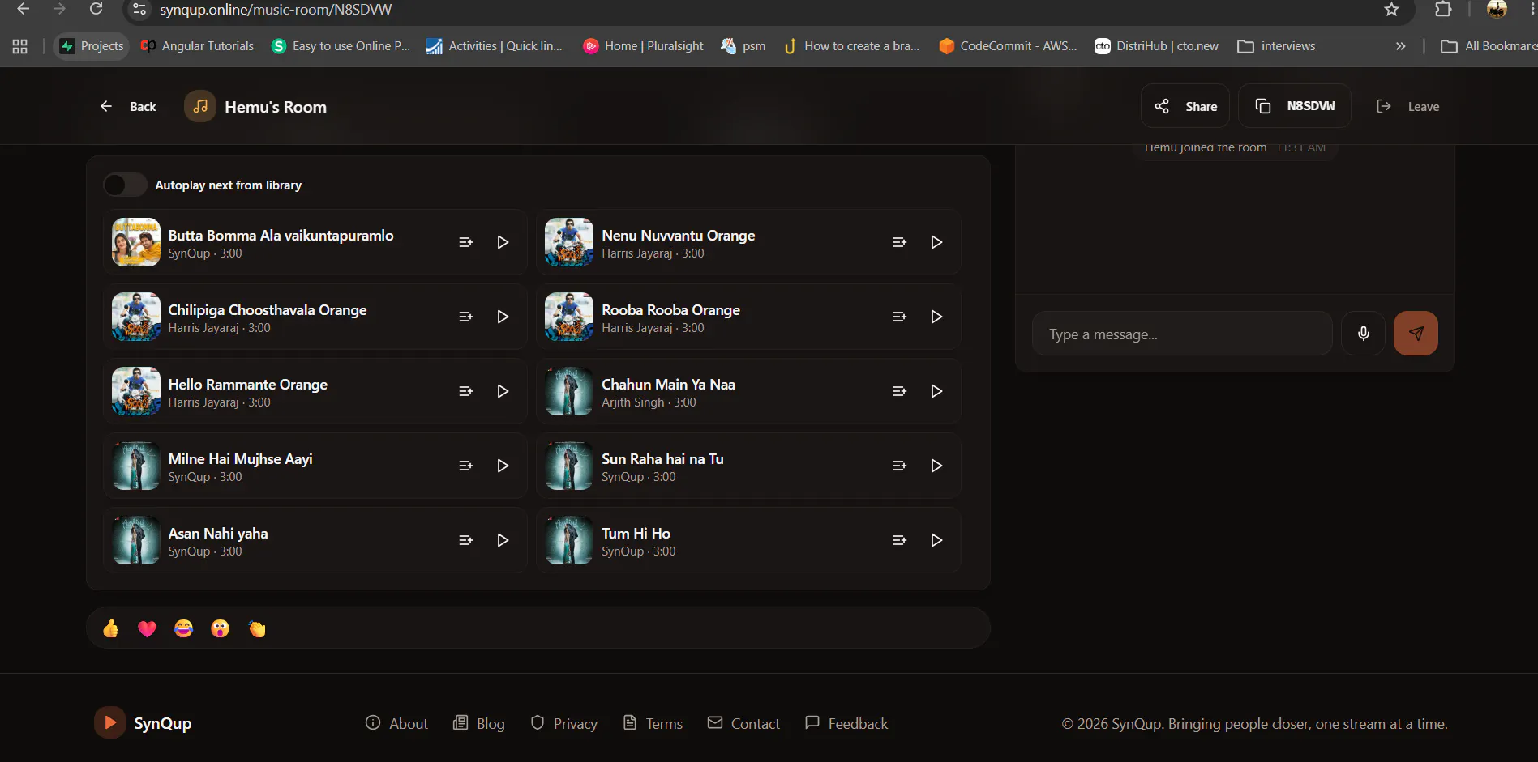Screen dimensions: 1538x762
Task: Copy room code N8SDVW
Action: pyautogui.click(x=1295, y=106)
